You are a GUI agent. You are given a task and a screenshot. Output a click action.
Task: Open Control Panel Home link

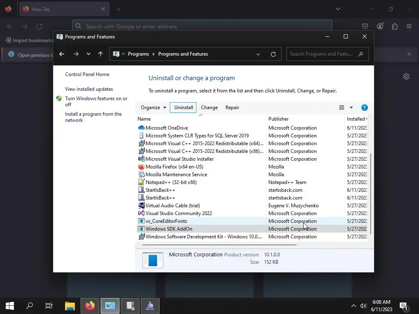(x=87, y=74)
